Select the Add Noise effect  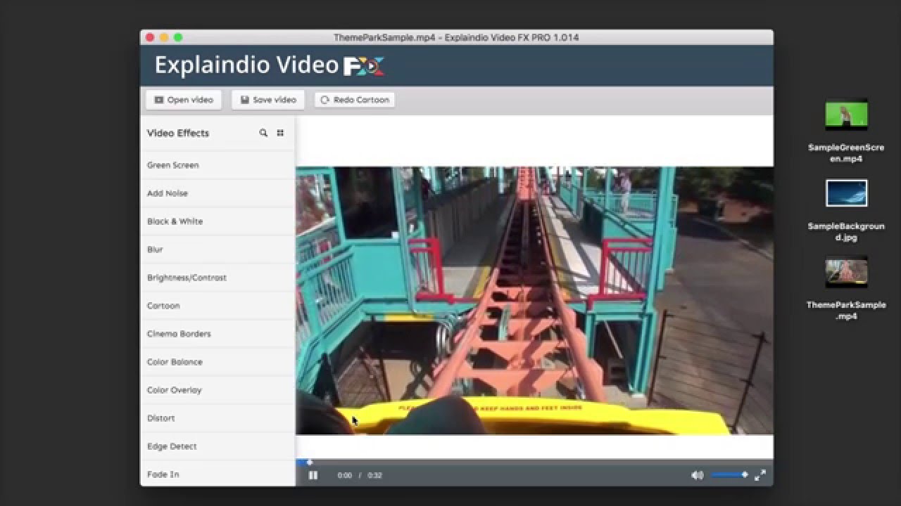218,193
